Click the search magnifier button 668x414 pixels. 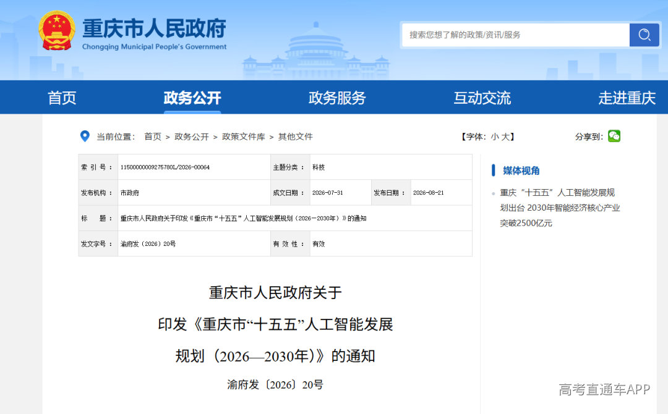[x=644, y=35]
